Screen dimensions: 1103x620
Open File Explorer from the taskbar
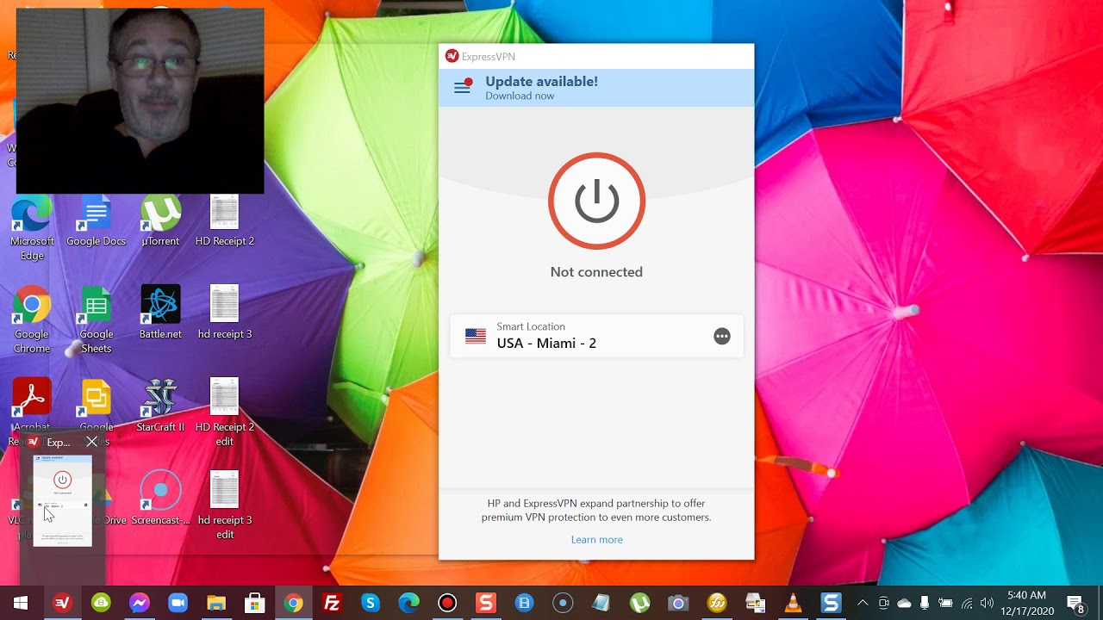(x=216, y=603)
